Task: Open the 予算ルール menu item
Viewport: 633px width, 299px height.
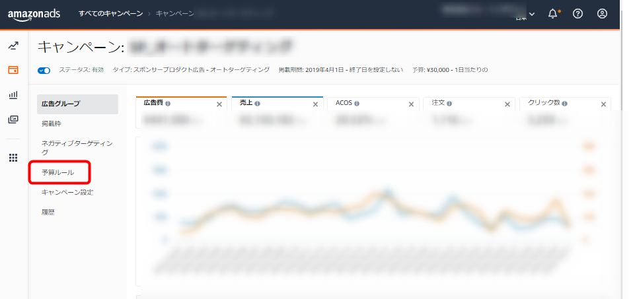Action: click(58, 172)
